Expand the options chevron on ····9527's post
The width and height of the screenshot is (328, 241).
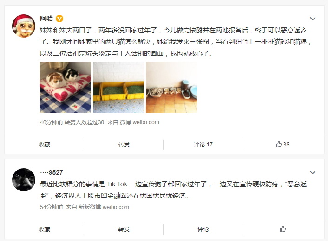[313, 172]
